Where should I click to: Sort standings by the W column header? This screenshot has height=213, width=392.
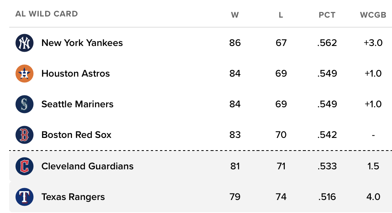(235, 15)
